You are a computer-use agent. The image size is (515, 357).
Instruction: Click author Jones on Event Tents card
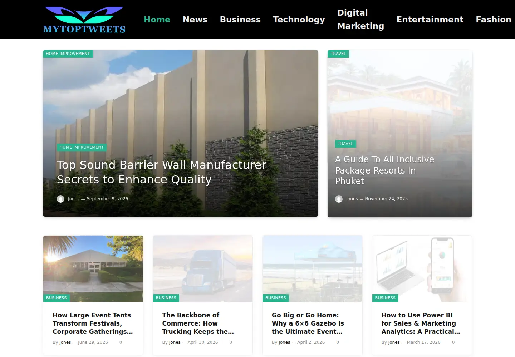(x=65, y=342)
